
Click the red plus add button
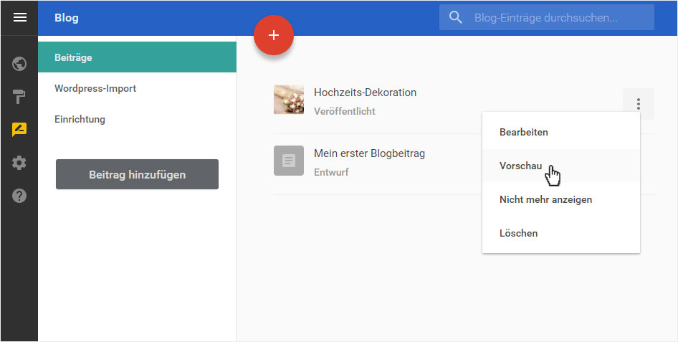[x=274, y=35]
